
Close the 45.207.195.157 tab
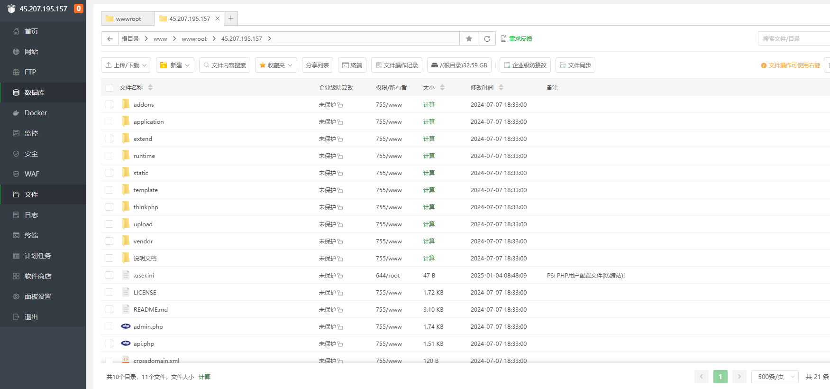218,19
